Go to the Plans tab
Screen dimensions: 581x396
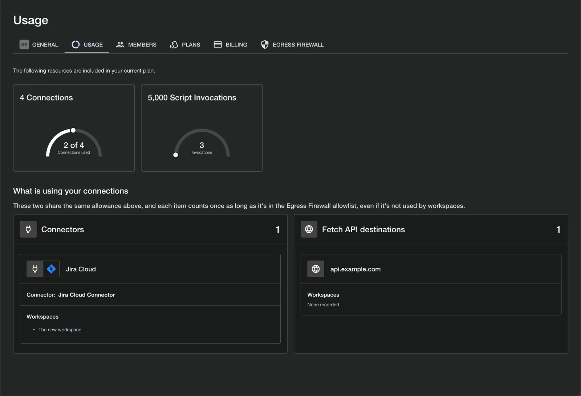185,45
